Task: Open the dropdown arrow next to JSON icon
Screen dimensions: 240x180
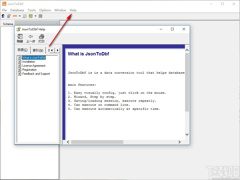Action: point(20,16)
